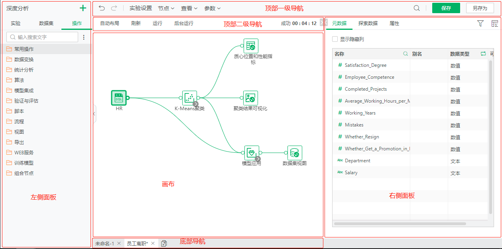
Task: Switch to the 探索数据 tab
Action: [368, 23]
